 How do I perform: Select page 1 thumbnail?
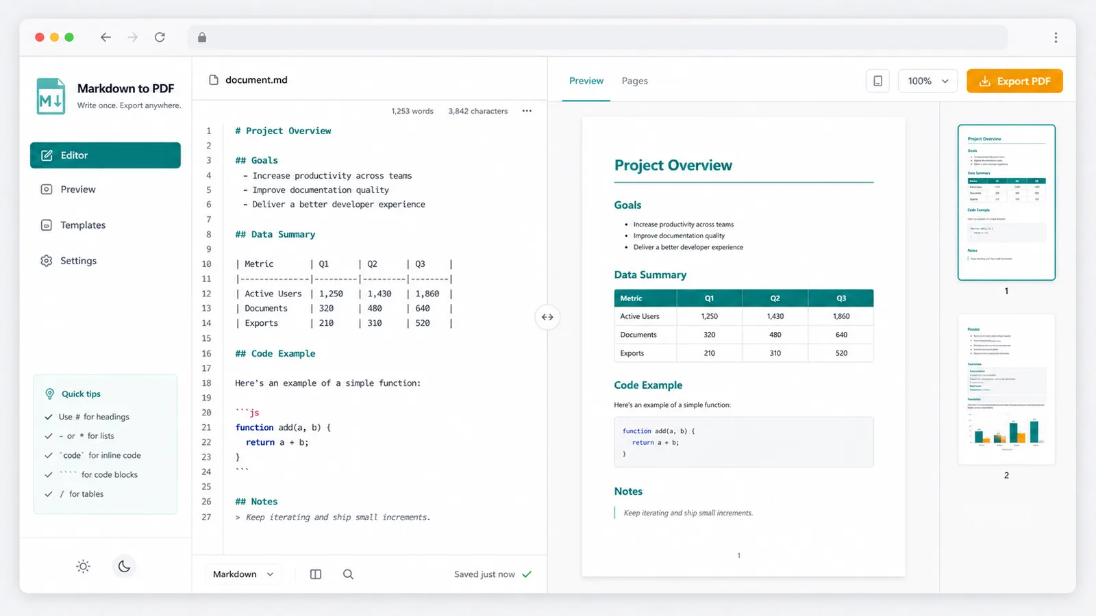[1006, 203]
